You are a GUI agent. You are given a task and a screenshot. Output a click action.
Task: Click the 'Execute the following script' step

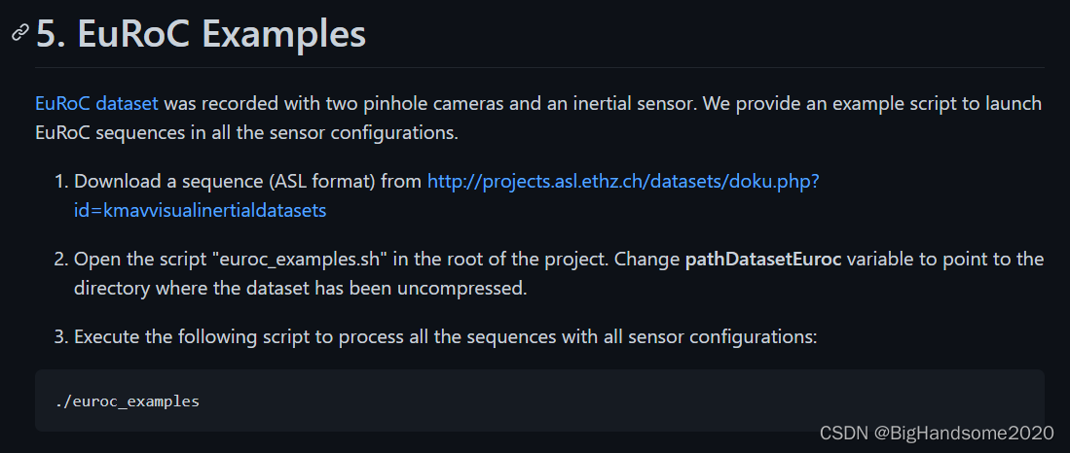click(445, 336)
